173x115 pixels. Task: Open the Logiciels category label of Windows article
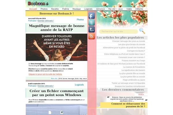coord(79,85)
